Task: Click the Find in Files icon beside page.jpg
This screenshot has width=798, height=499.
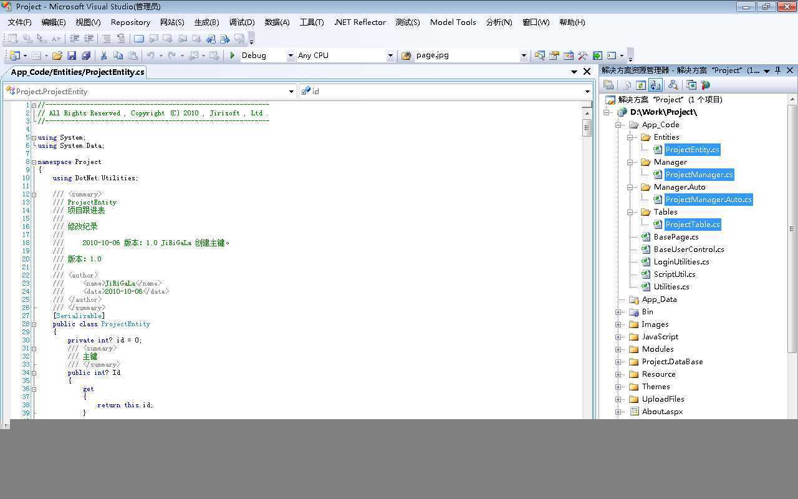Action: point(406,56)
